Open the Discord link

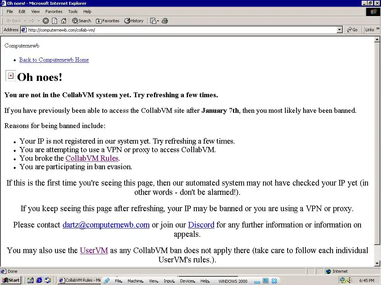click(201, 225)
